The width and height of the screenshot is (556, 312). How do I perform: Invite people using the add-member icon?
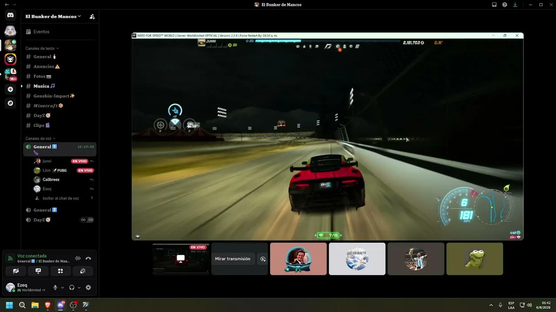click(x=92, y=16)
